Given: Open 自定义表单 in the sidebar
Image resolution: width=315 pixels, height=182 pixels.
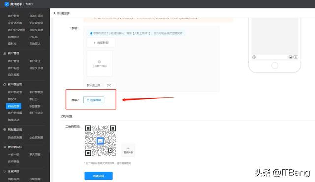Looking at the screenshot, I should click(36, 30).
